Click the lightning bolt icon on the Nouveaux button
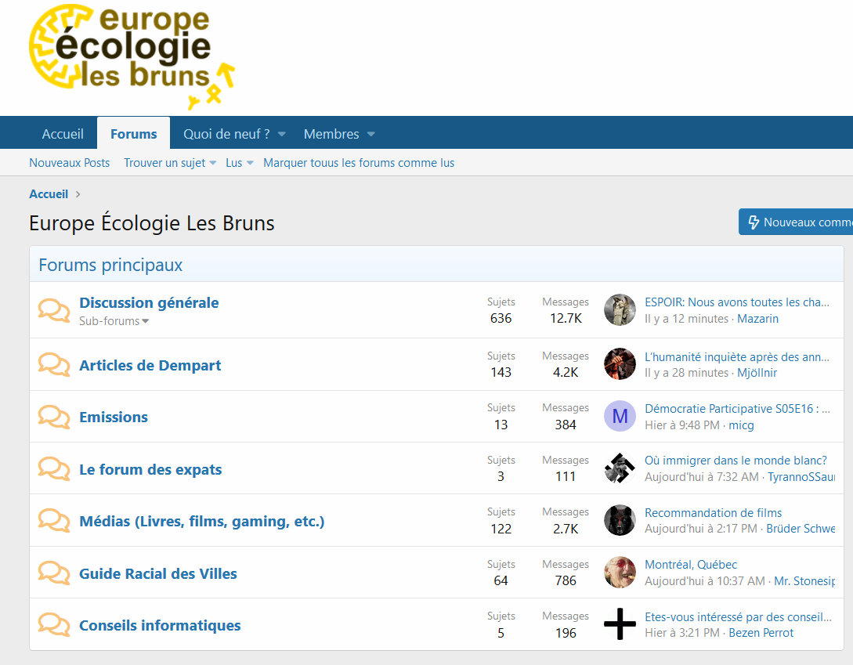Viewport: 853px width, 665px height. 754,222
